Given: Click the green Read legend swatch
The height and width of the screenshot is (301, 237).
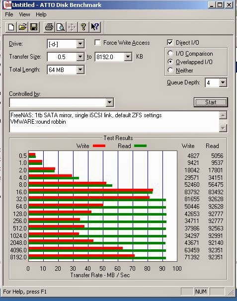Looking at the screenshot, I should pyautogui.click(x=141, y=146).
